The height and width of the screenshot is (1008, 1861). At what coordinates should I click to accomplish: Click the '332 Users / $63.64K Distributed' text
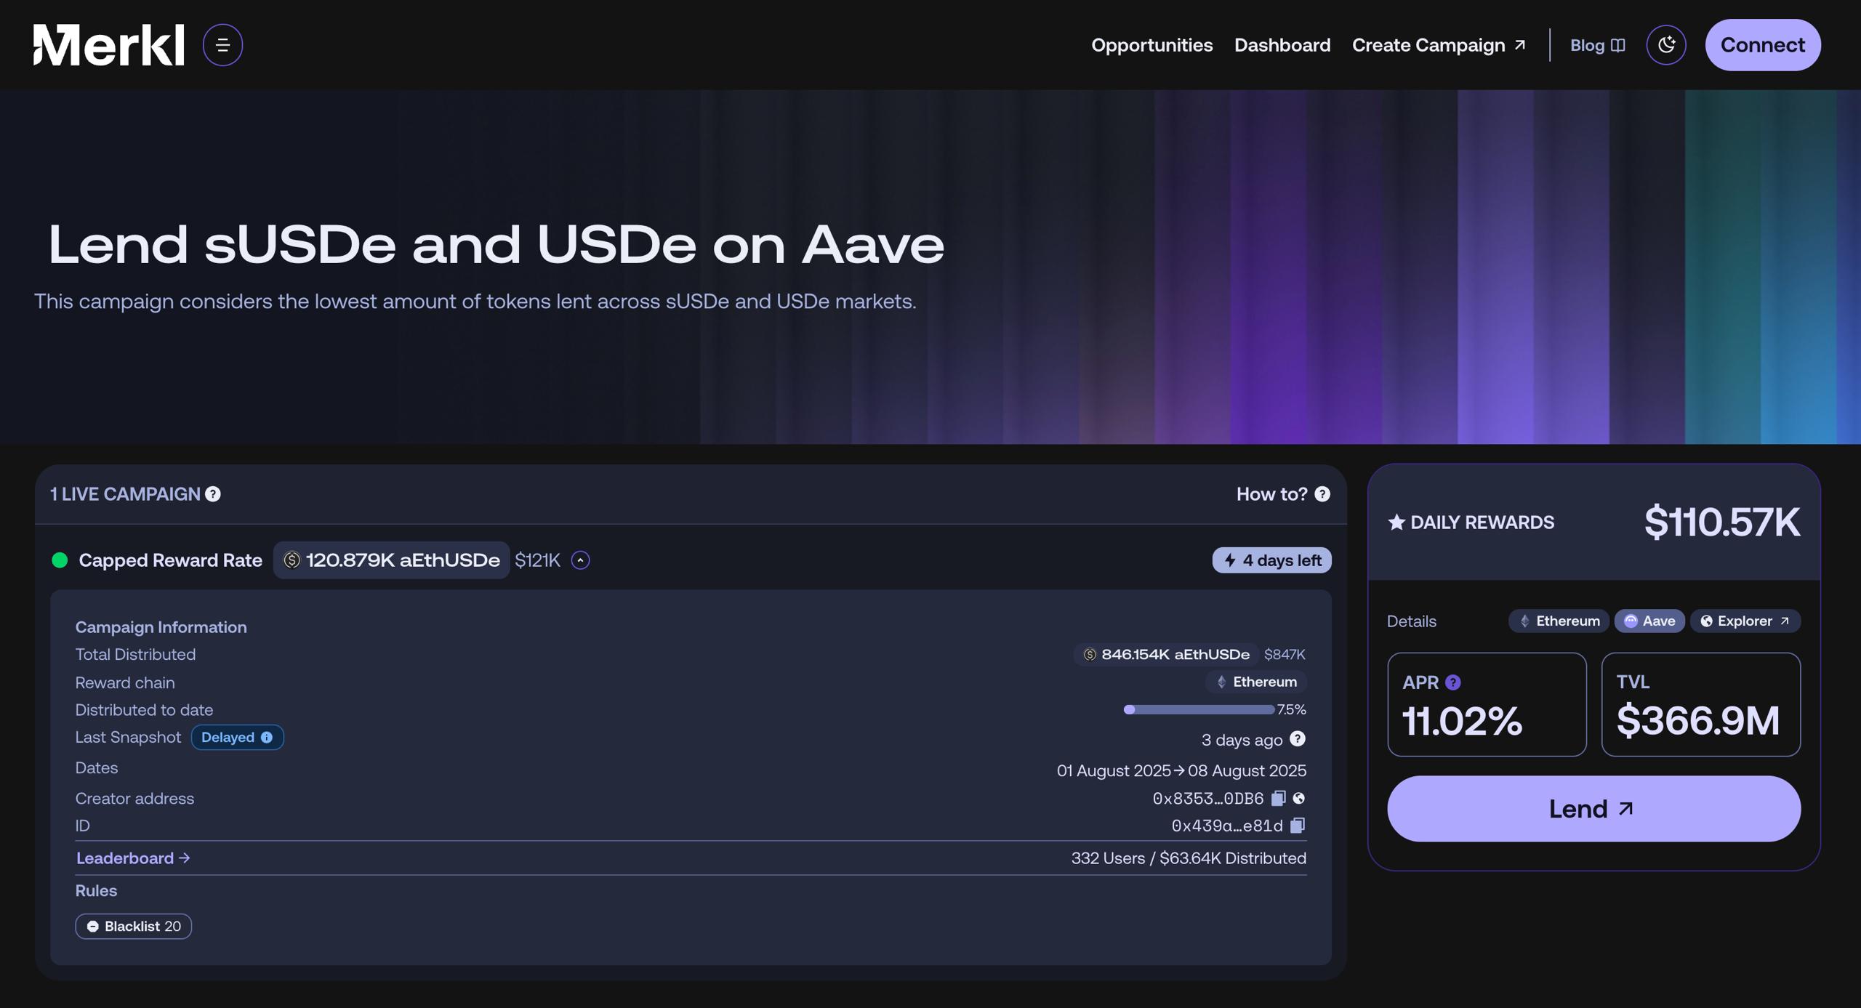(x=1189, y=858)
